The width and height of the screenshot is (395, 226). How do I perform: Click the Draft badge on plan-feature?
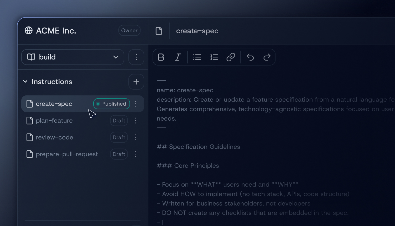tap(119, 121)
